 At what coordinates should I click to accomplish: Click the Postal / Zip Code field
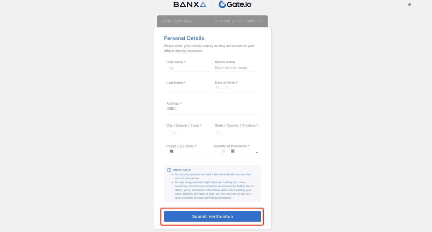(x=188, y=151)
